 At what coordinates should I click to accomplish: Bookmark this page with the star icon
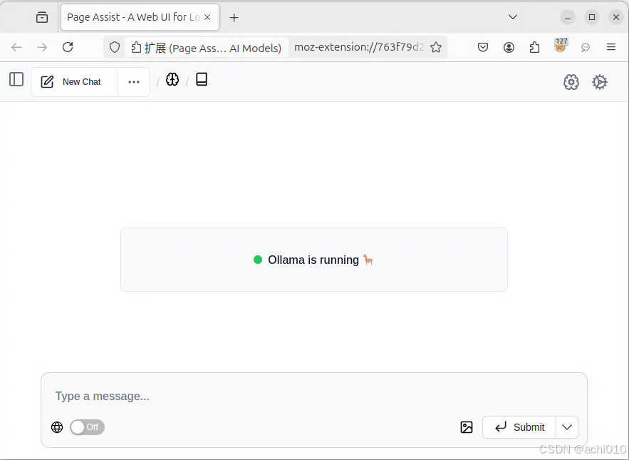pos(436,47)
